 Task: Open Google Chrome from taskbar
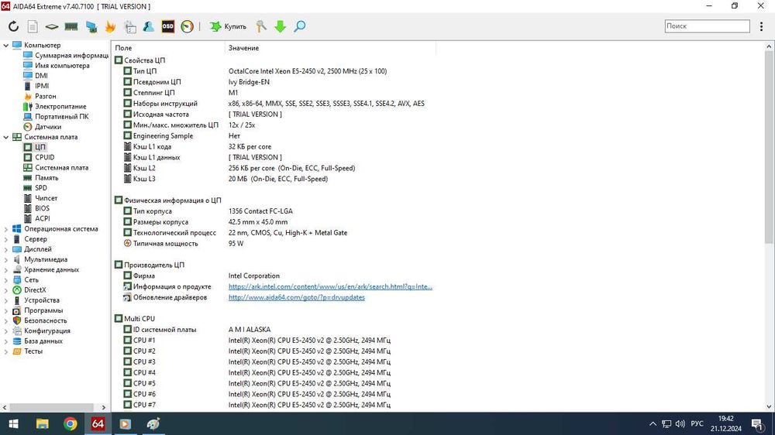(x=71, y=424)
